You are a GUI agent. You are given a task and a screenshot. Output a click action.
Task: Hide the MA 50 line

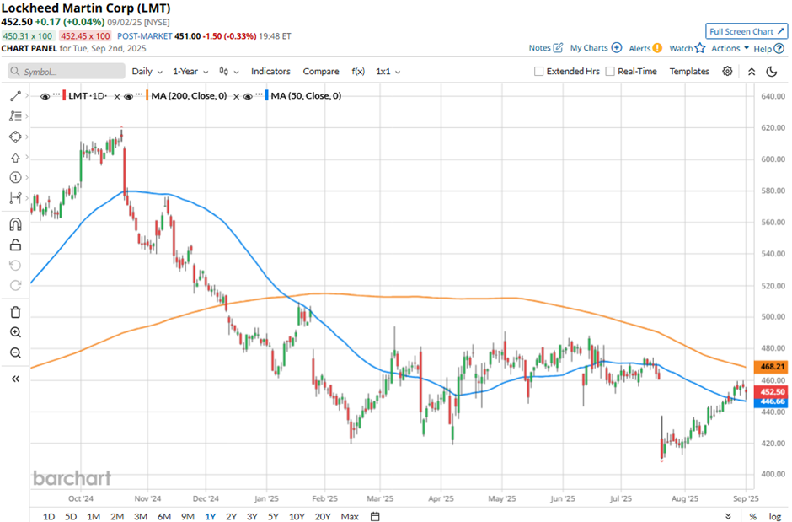coord(248,96)
